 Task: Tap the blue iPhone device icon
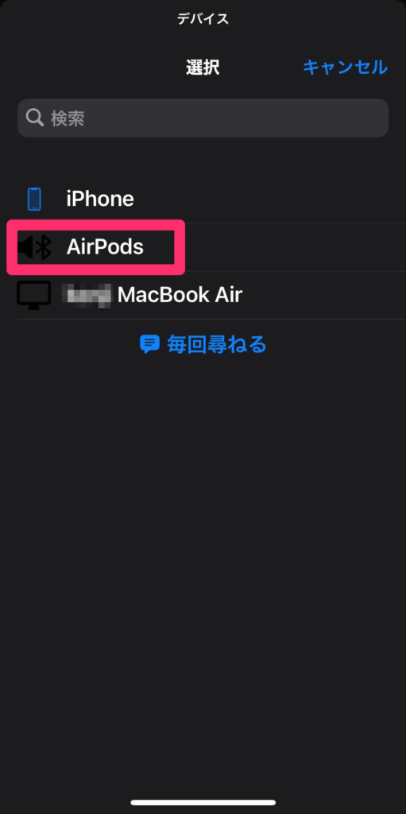click(34, 199)
